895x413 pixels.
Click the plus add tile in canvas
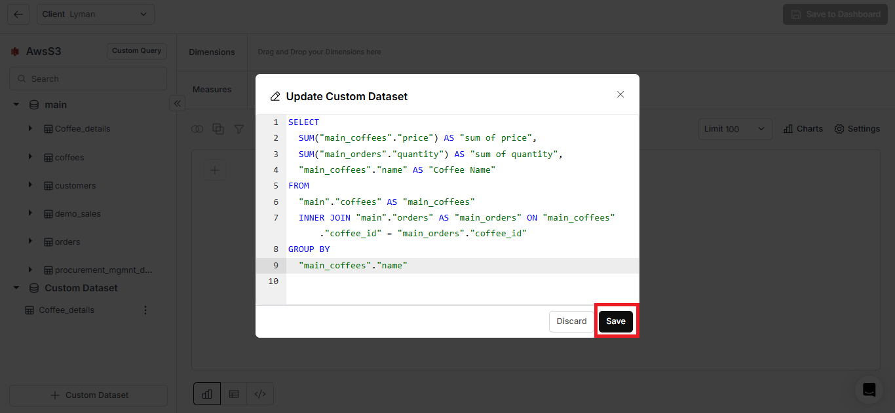[x=215, y=171]
